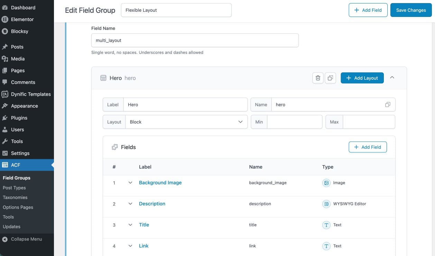Click the Max input field
The height and width of the screenshot is (256, 435).
click(x=369, y=122)
